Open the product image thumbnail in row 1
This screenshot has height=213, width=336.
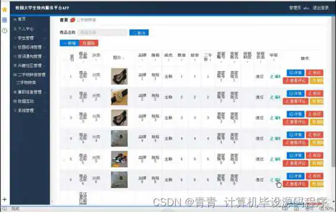[119, 76]
